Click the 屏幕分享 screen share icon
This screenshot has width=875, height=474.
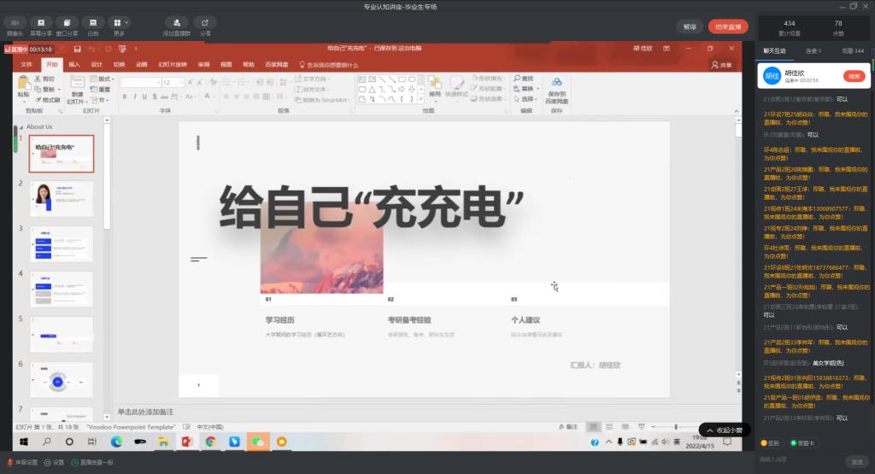(40, 22)
